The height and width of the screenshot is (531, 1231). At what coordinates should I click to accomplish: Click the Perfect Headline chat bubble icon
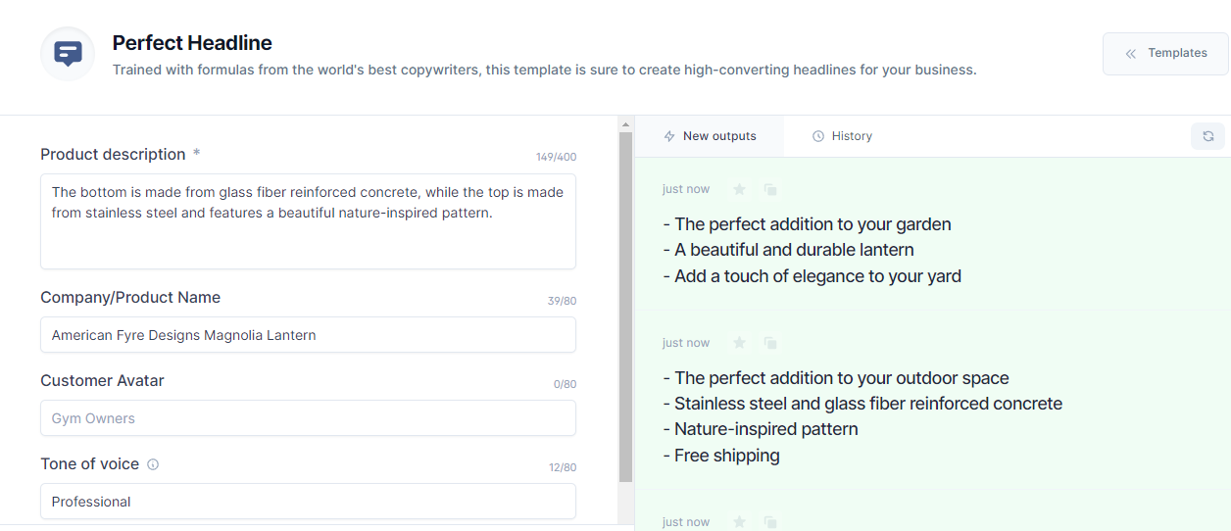click(68, 54)
